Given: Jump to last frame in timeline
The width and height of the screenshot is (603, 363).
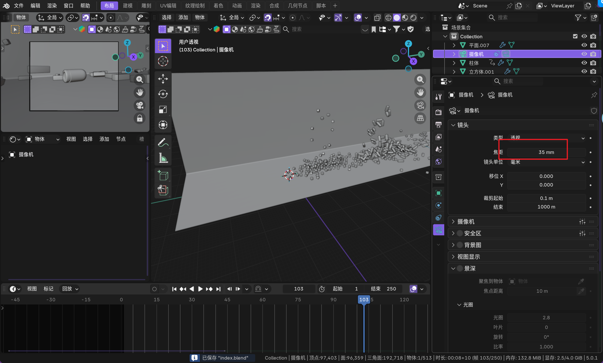Looking at the screenshot, I should [219, 289].
